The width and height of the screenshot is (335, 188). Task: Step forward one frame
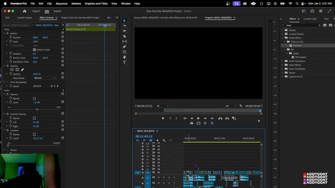(205, 118)
